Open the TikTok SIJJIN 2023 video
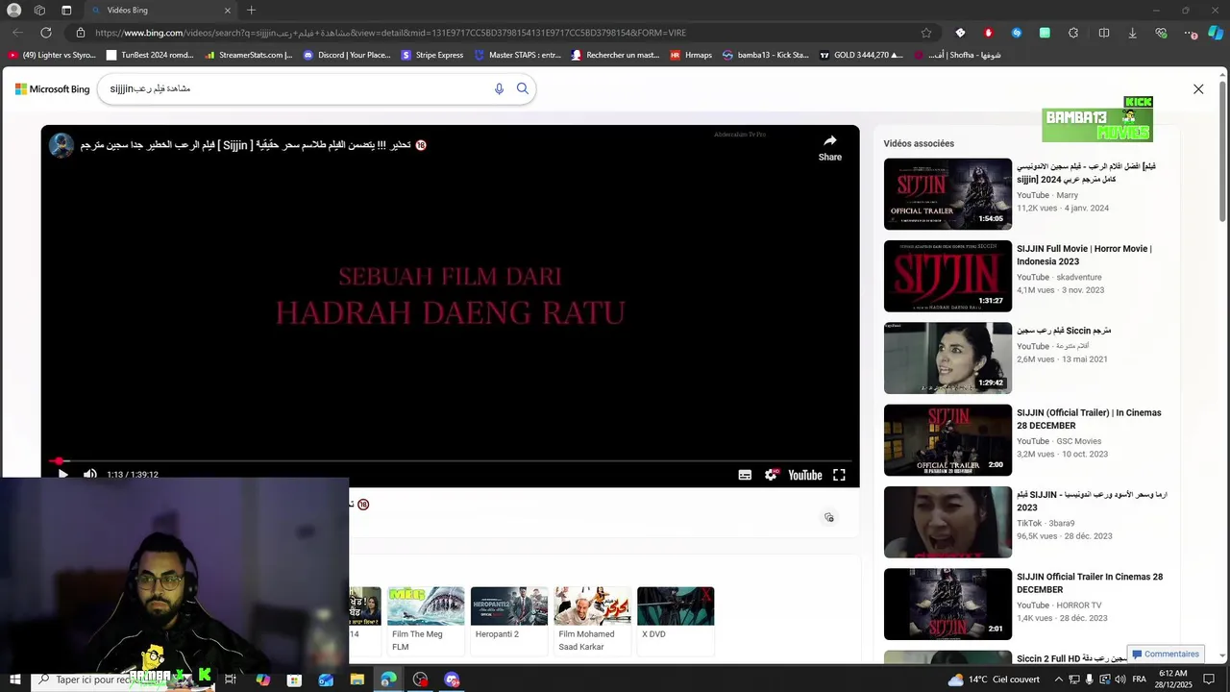Image resolution: width=1230 pixels, height=692 pixels. click(x=947, y=522)
